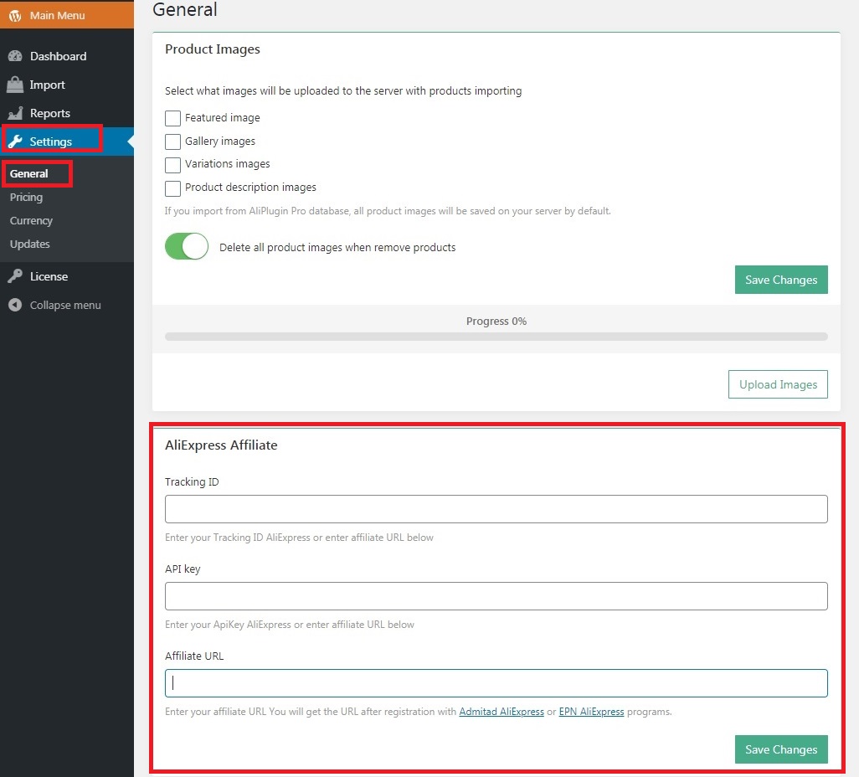
Task: Click the General page title
Action: [x=185, y=9]
